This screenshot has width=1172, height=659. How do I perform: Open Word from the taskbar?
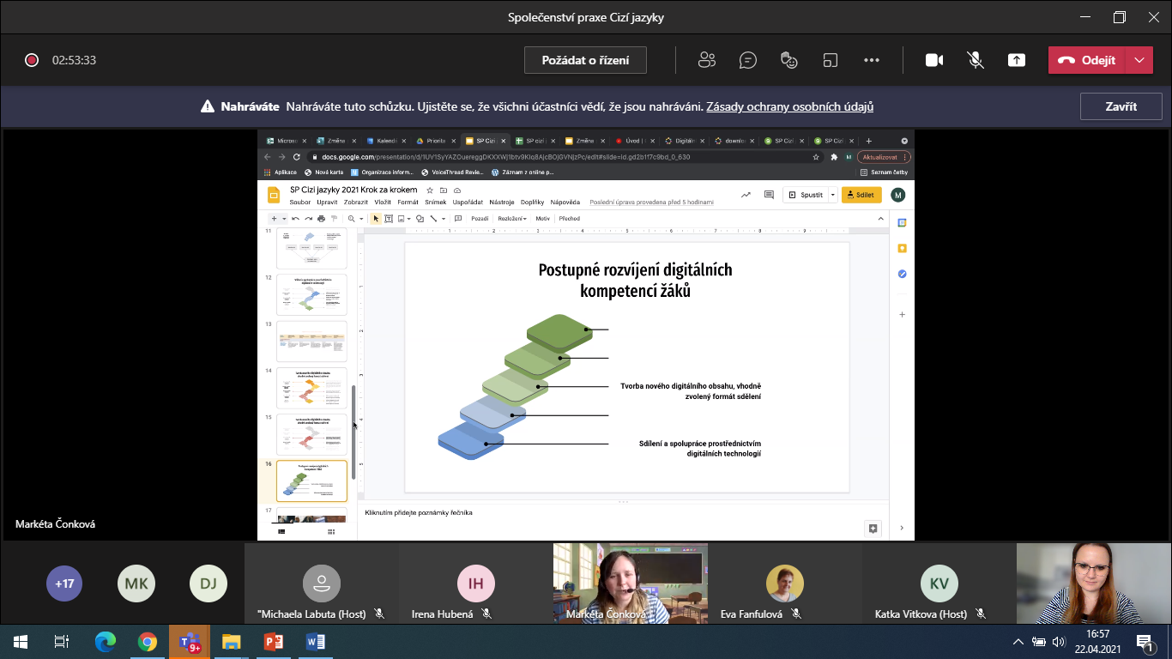(x=315, y=641)
